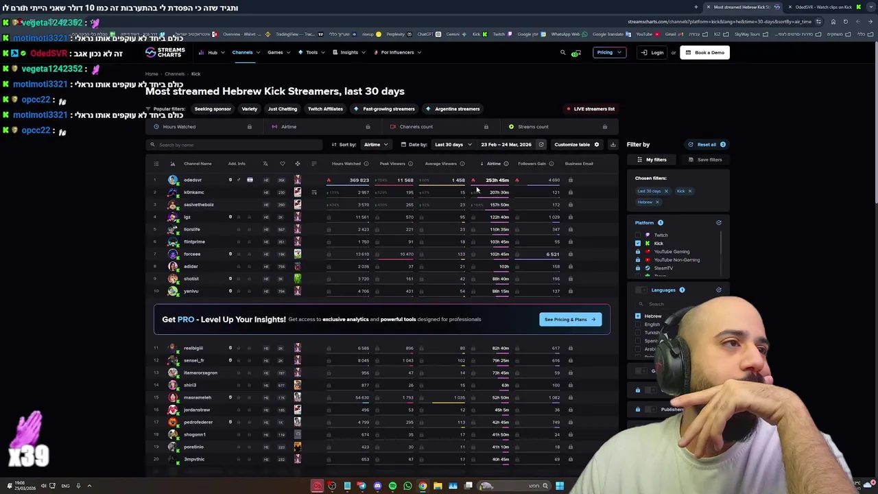This screenshot has height=494, width=878.
Task: Click lock icon on Streams count card
Action: 604,127
